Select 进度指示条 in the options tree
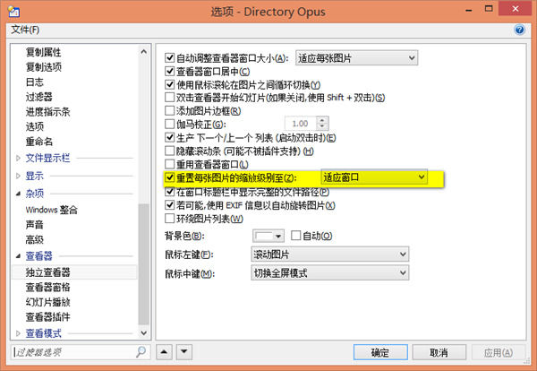 coord(48,112)
